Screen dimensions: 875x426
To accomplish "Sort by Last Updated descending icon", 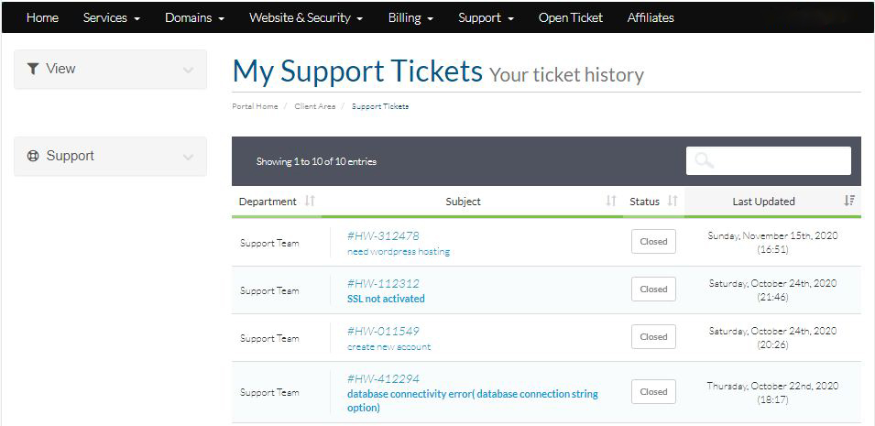I will tap(849, 202).
